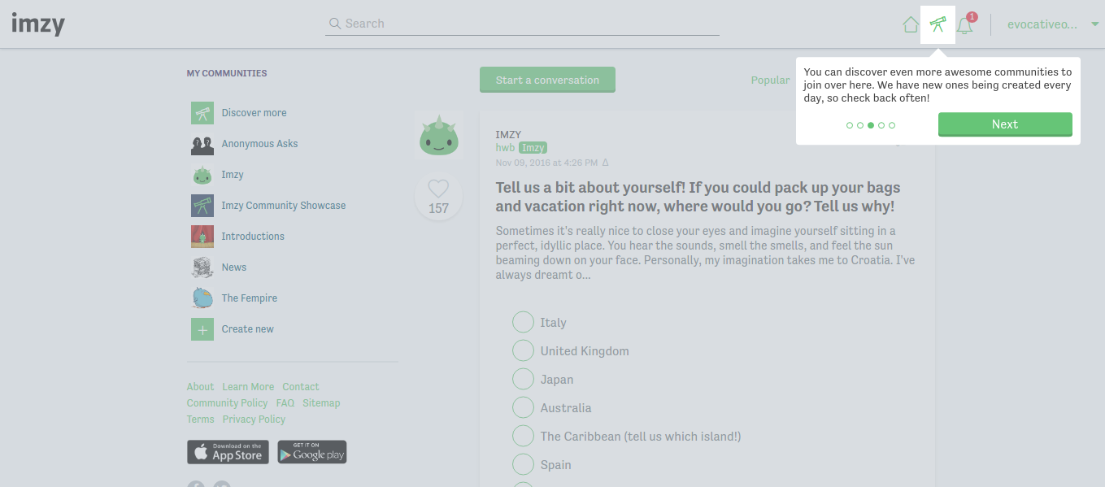1105x487 pixels.
Task: Click the Imzy mascot sidebar icon
Action: [202, 175]
